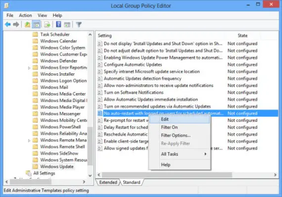Select 'Do not display Install Updates and Shut Down' setting
This screenshot has height=197, width=282.
click(x=163, y=44)
